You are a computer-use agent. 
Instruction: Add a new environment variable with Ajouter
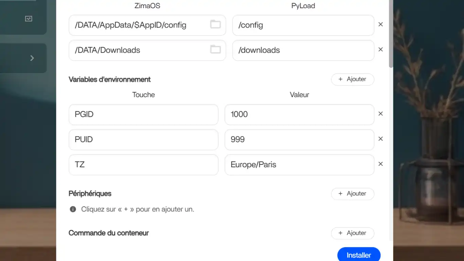pos(352,79)
